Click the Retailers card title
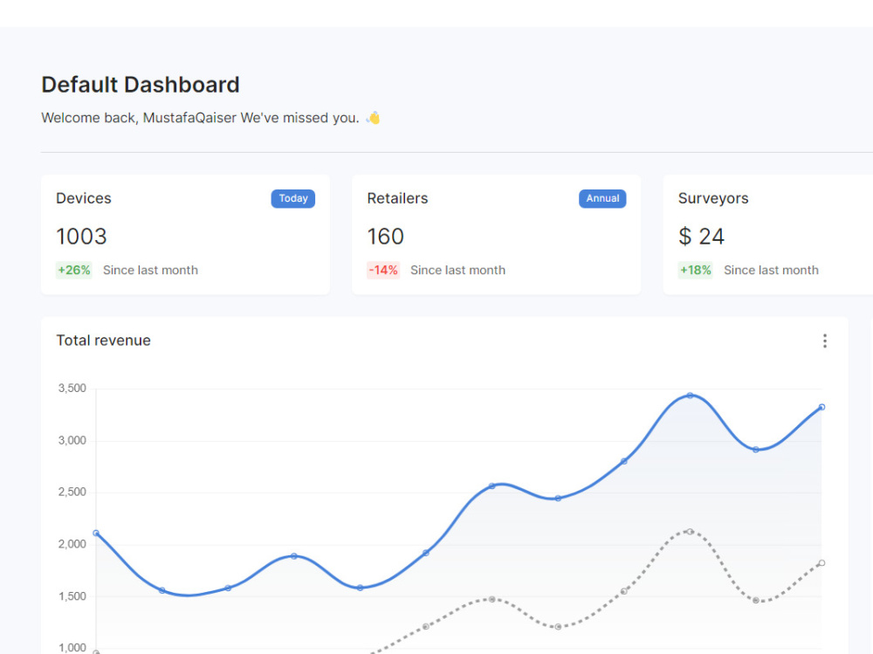Image resolution: width=873 pixels, height=654 pixels. 397,198
